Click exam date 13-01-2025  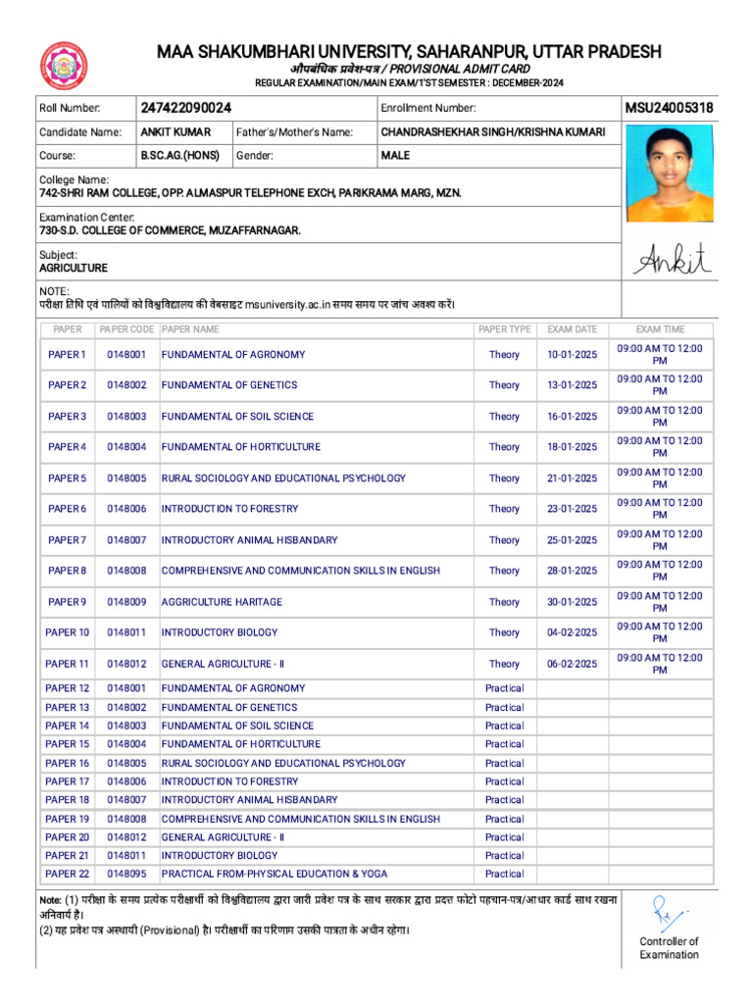pos(572,385)
